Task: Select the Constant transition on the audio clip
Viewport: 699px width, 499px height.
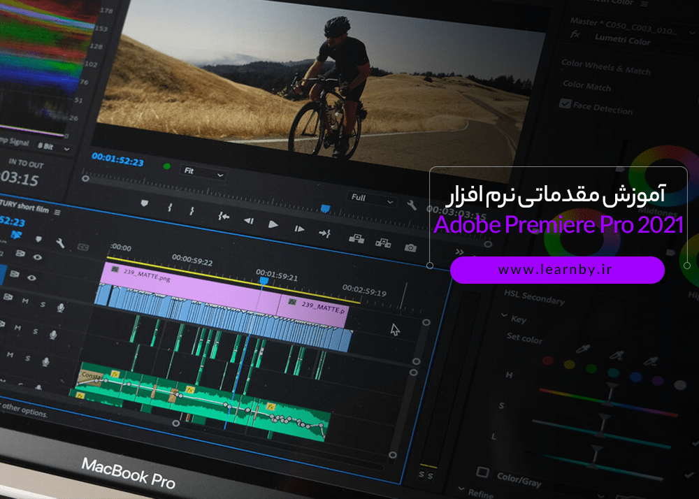Action: coord(90,377)
